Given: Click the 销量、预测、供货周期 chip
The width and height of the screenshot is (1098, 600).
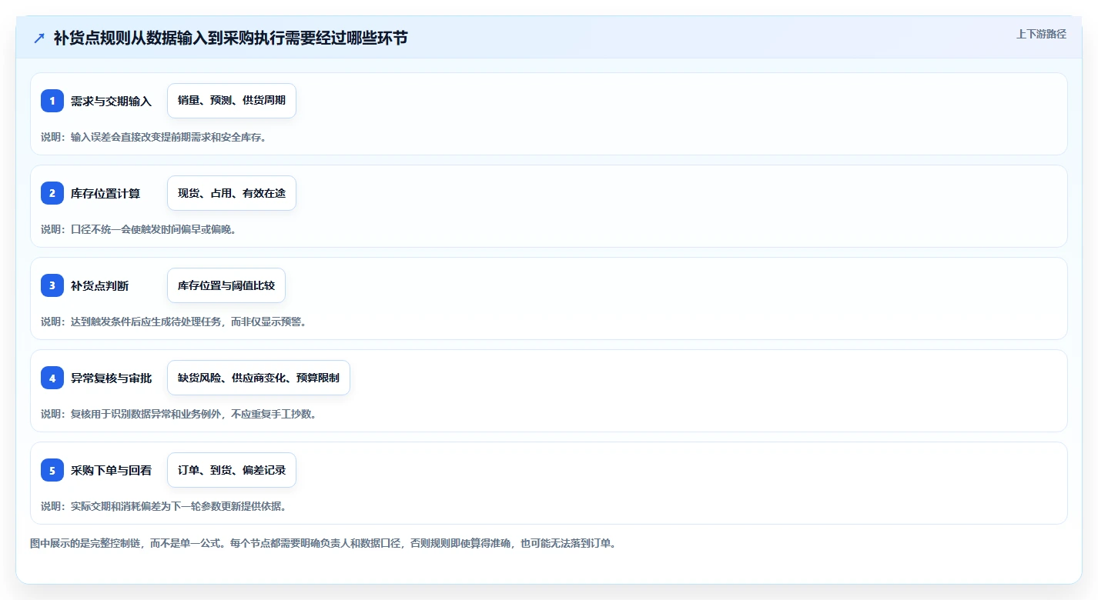Looking at the screenshot, I should click(x=232, y=101).
